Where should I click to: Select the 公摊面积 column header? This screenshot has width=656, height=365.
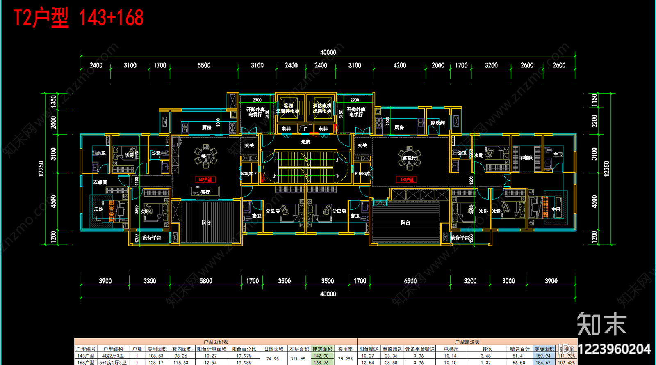[x=273, y=349]
